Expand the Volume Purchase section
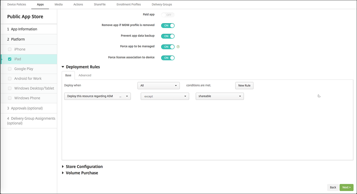The width and height of the screenshot is (357, 194). tap(80, 173)
